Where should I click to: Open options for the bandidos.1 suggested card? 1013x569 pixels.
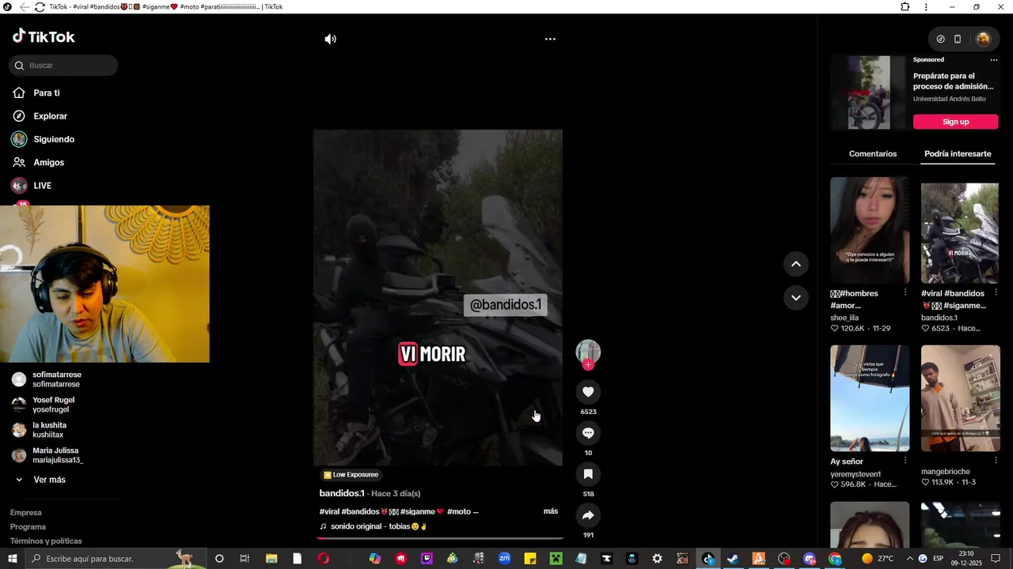(x=996, y=292)
